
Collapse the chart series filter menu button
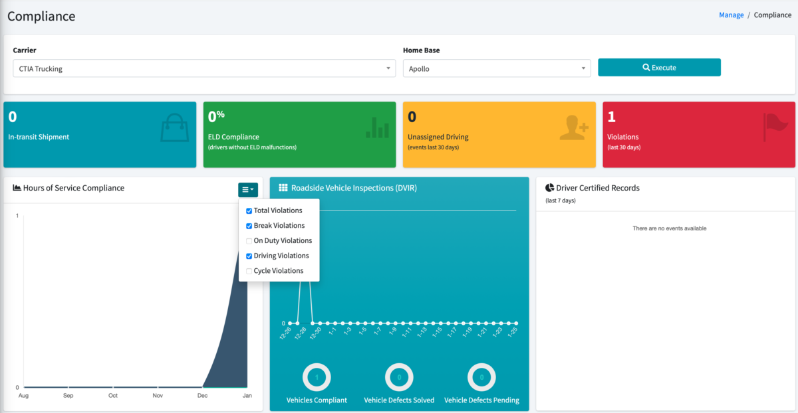coord(248,190)
